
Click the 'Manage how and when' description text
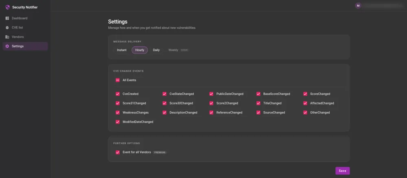[x=152, y=28]
